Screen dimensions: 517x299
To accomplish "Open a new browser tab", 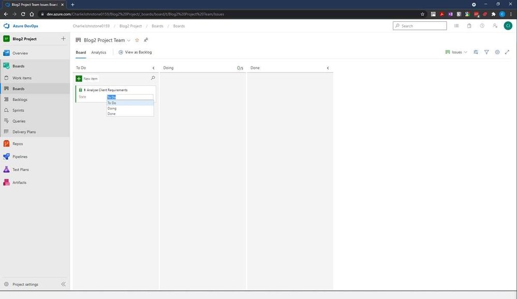I will [72, 5].
